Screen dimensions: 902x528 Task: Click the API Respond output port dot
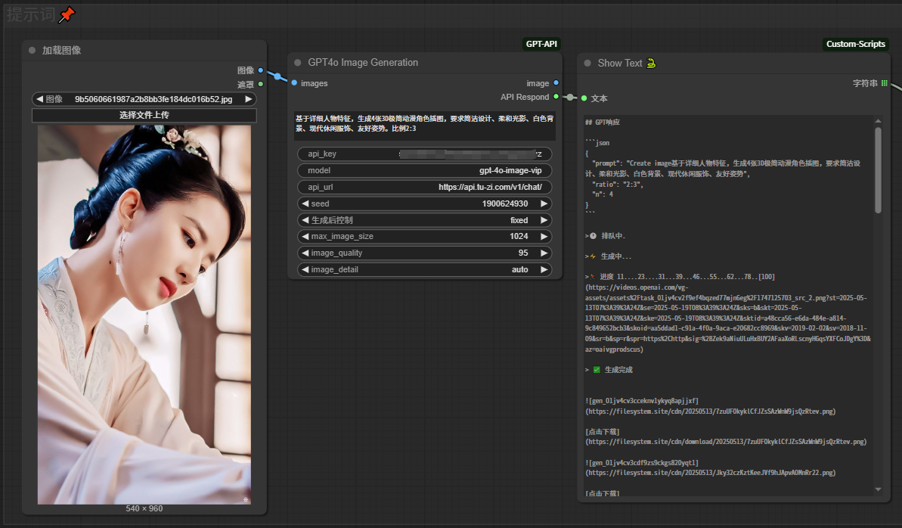(556, 97)
